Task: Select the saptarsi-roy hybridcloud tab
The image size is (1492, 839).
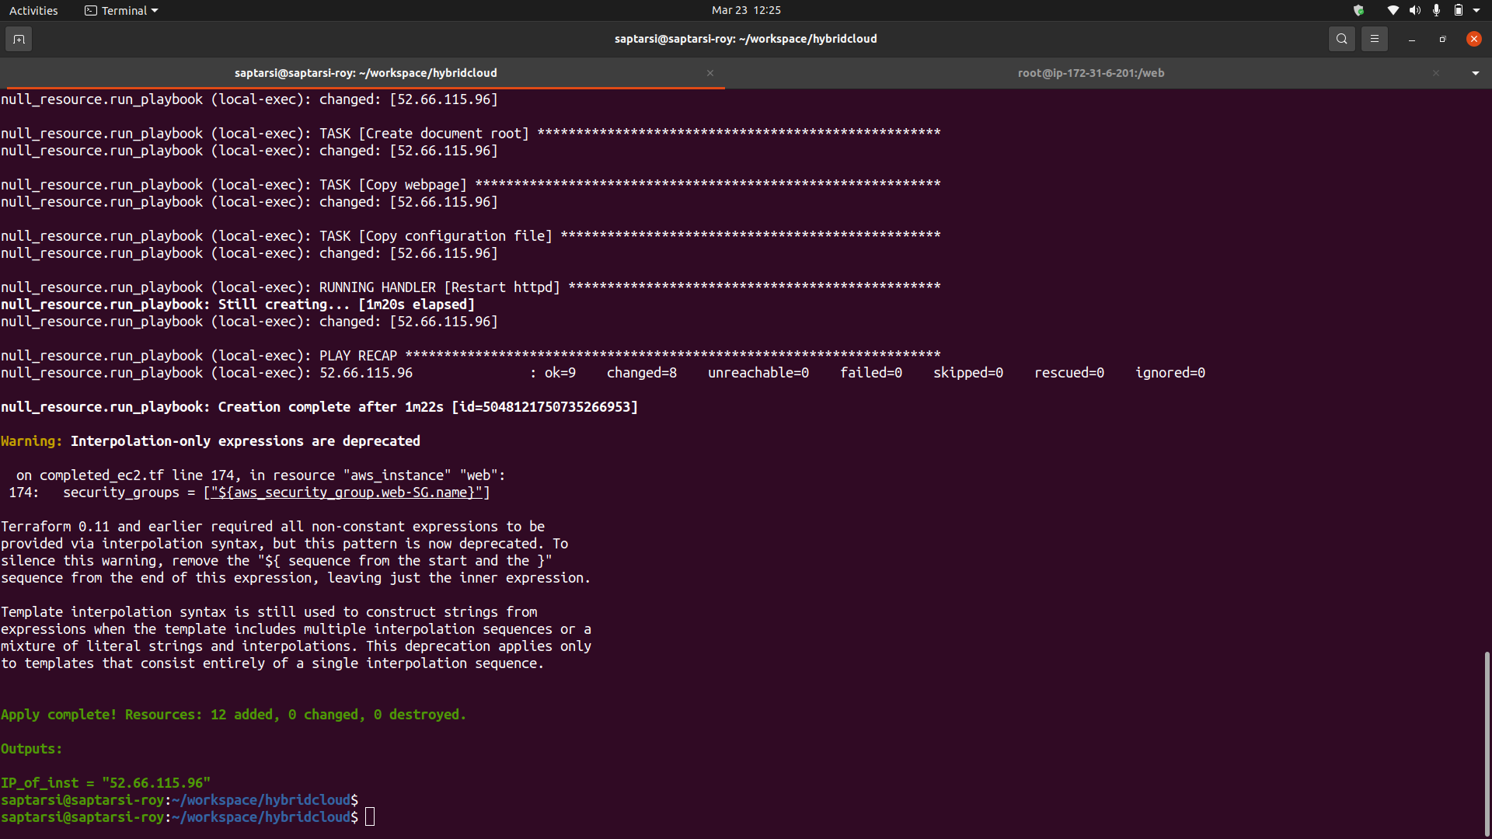Action: (x=365, y=73)
